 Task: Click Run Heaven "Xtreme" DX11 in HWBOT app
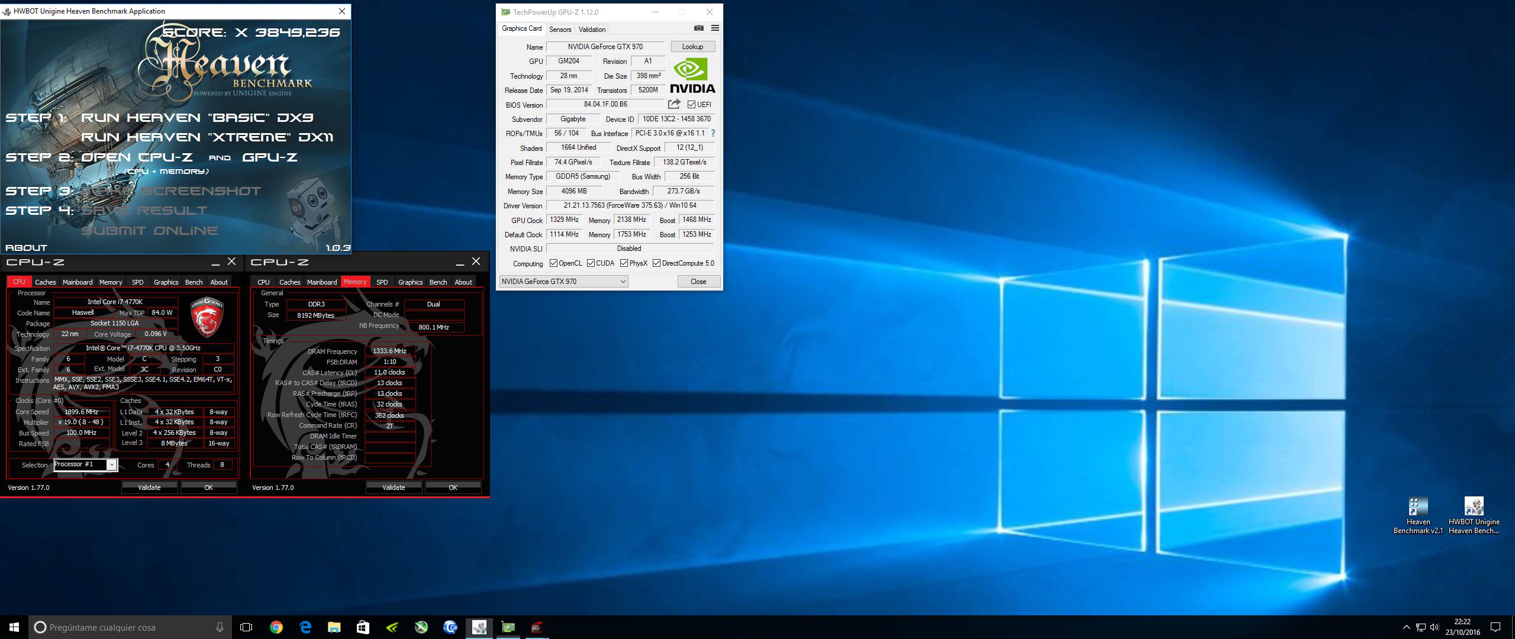[x=207, y=137]
